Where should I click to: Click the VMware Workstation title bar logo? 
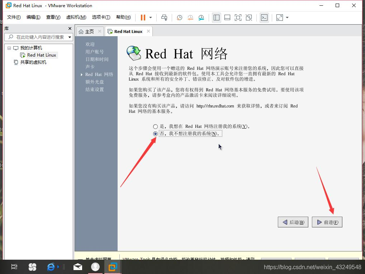tap(9, 5)
